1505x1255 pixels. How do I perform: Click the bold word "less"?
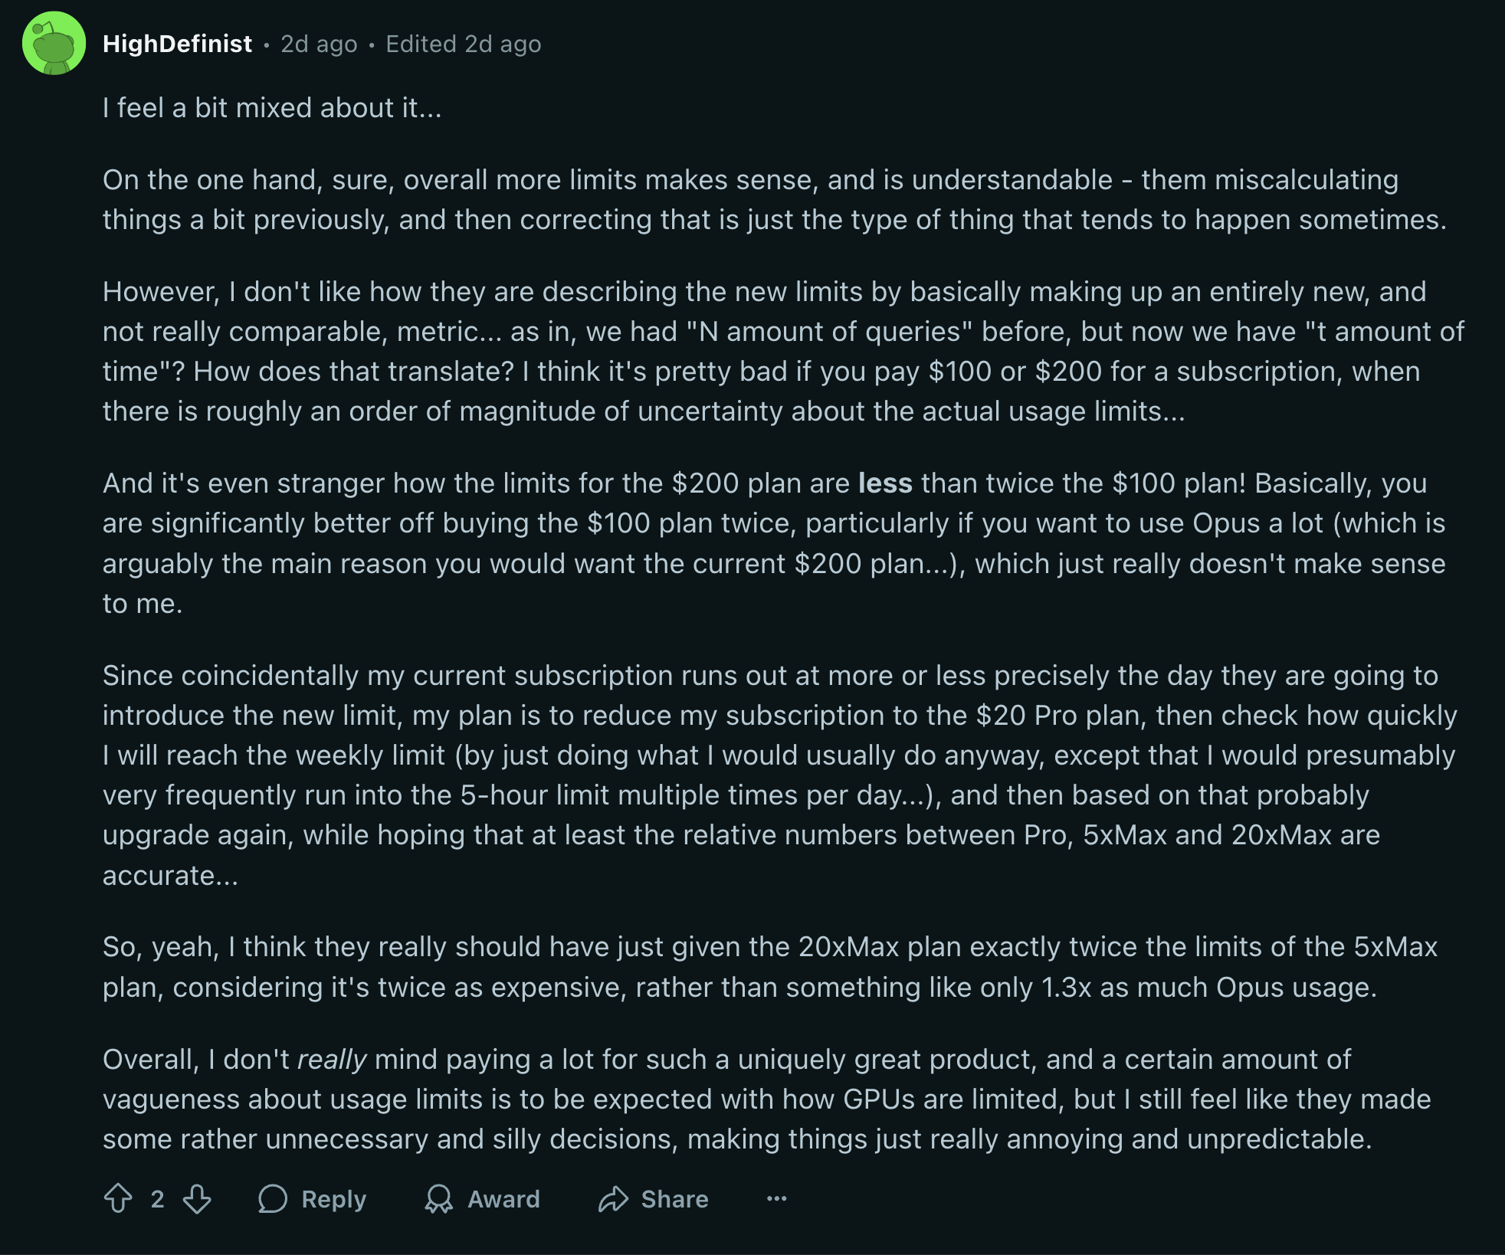(885, 483)
